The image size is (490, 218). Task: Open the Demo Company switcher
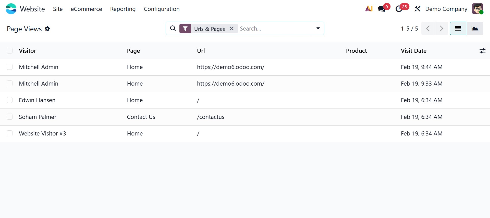coord(446,9)
